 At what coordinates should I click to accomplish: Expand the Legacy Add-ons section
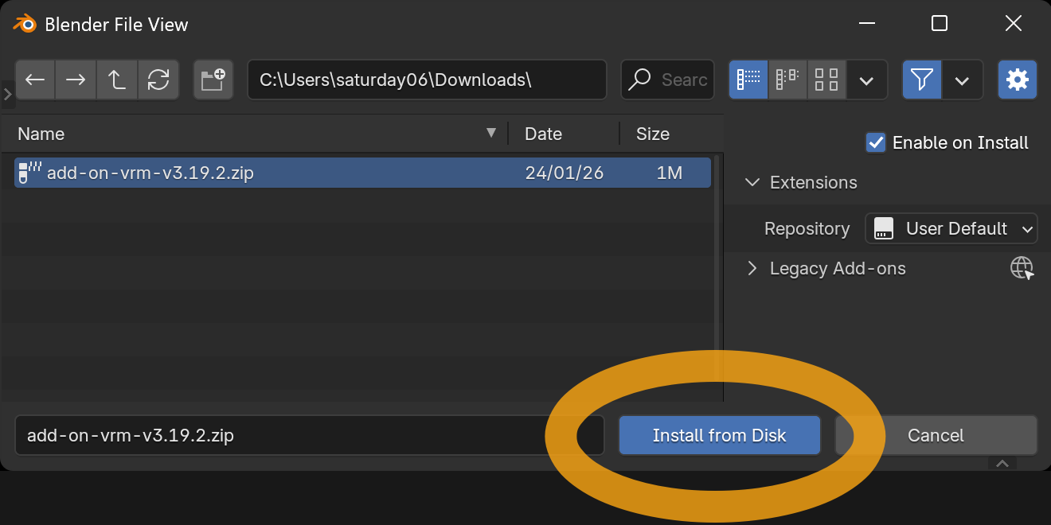tap(752, 269)
